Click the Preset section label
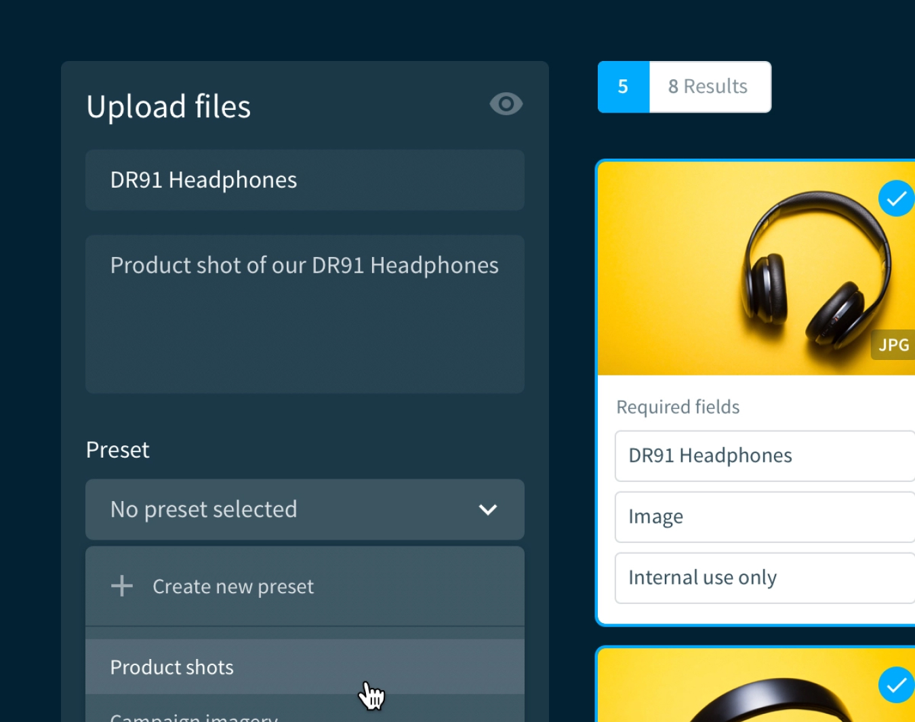The image size is (915, 722). [x=117, y=449]
